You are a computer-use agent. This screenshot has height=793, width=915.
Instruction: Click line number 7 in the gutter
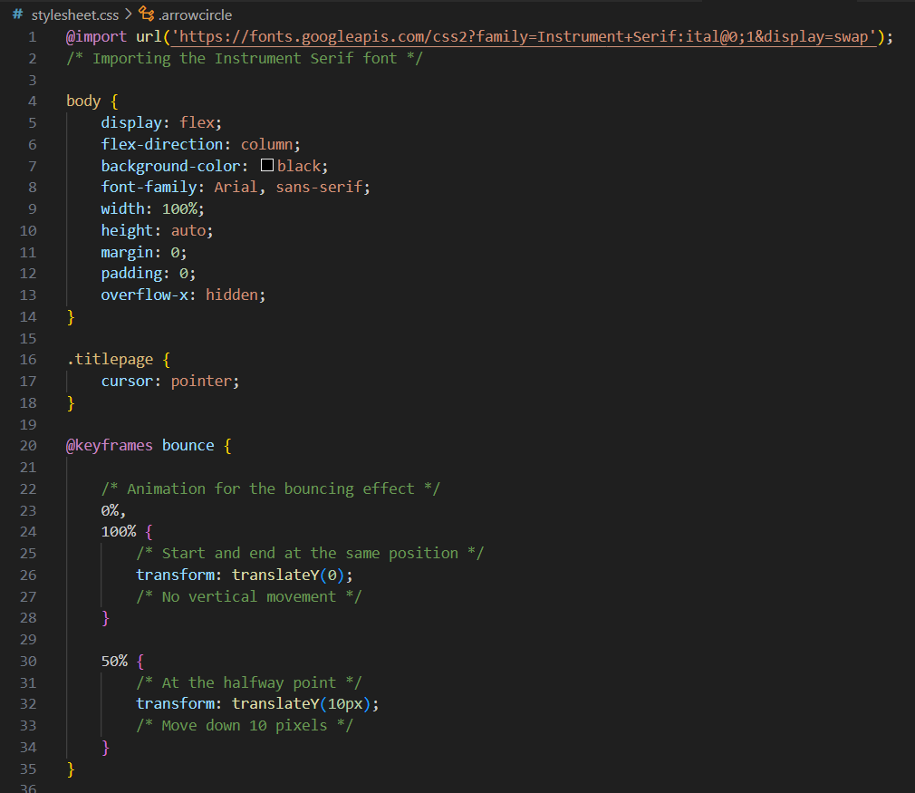pos(32,165)
